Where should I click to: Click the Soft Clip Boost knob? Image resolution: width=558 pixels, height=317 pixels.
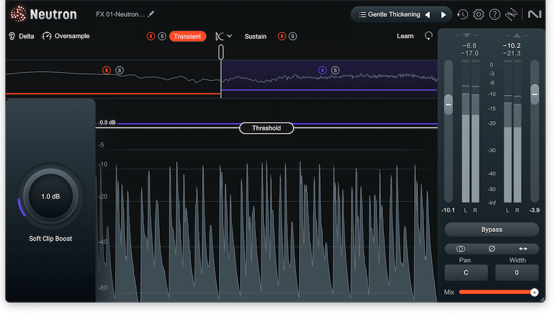point(51,196)
